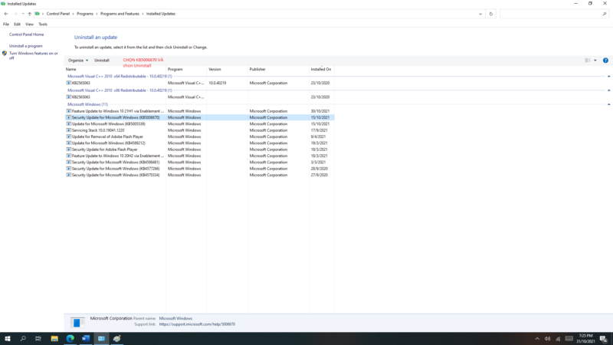This screenshot has height=345, width=613.
Task: Click the icon of Security Update KB4570334
Action: click(x=69, y=176)
